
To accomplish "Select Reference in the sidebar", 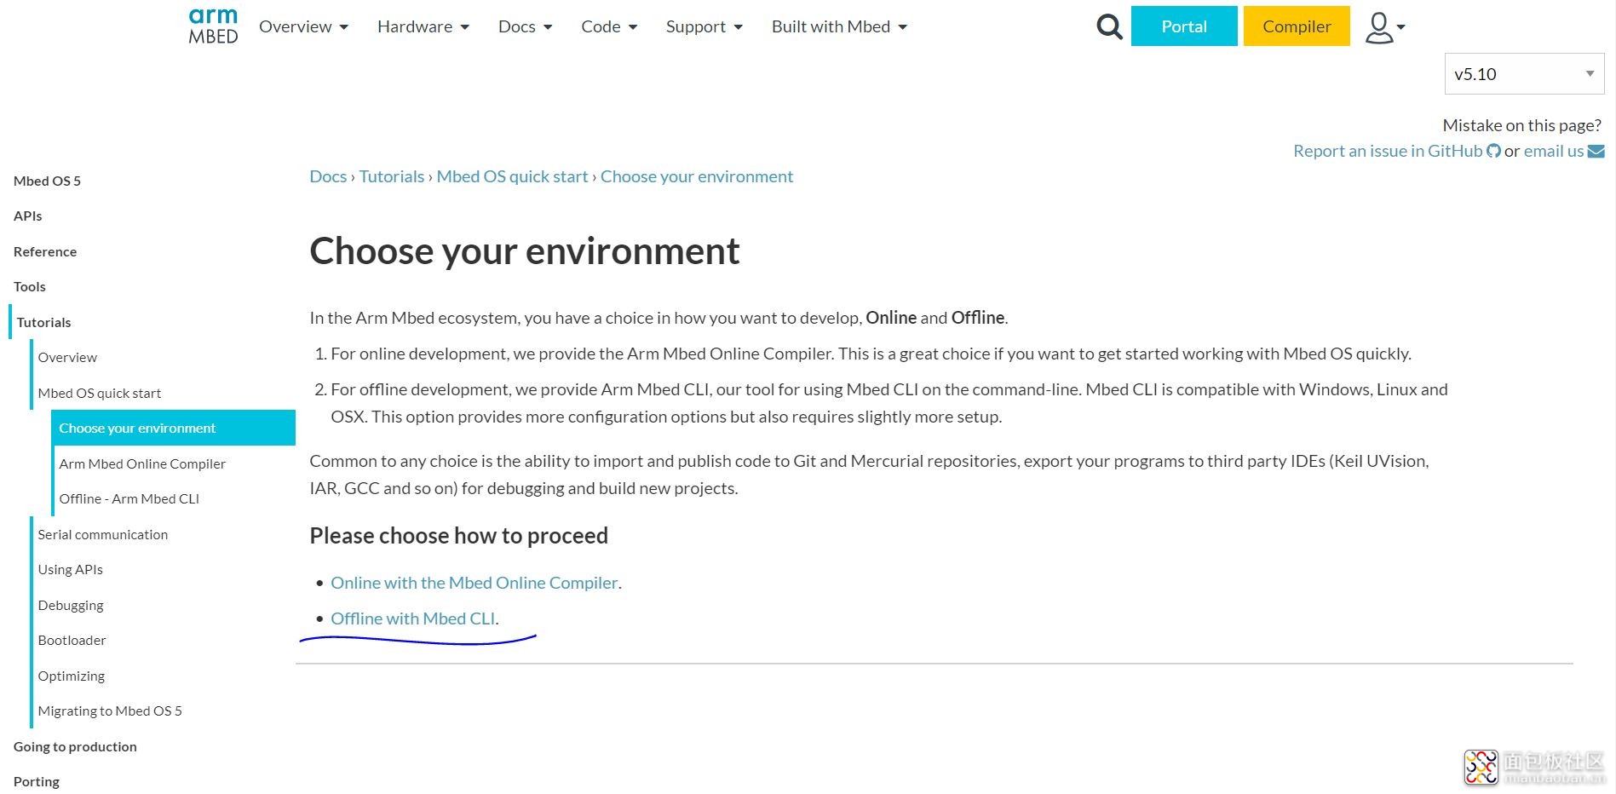I will point(45,251).
